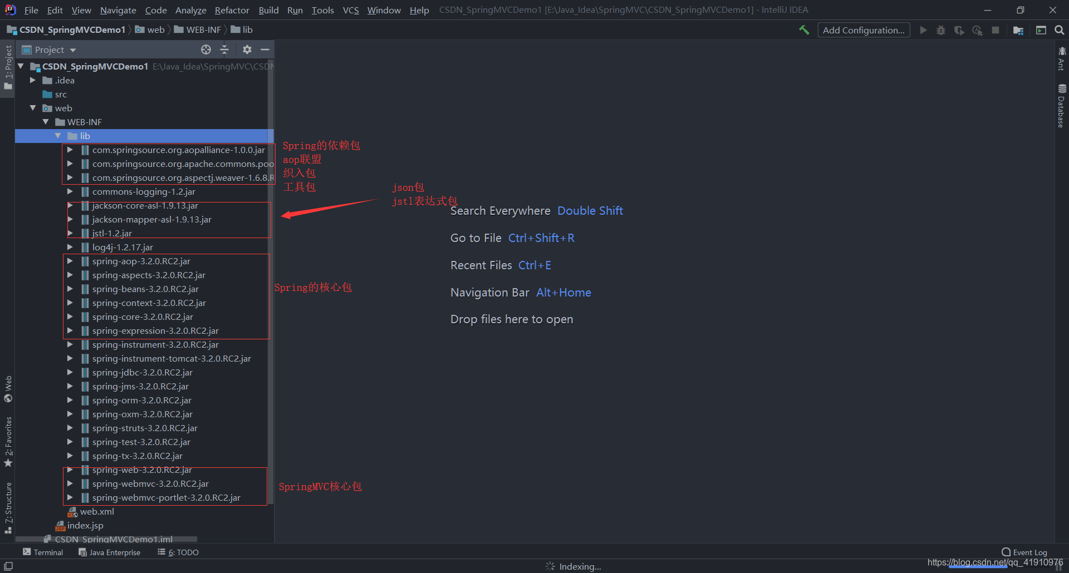The image size is (1069, 573).
Task: Open the Web side tool window
Action: point(8,389)
